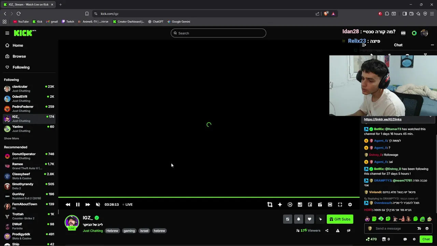Open the shop icon in the chat footer
This screenshot has height=246, width=437.
(x=384, y=239)
